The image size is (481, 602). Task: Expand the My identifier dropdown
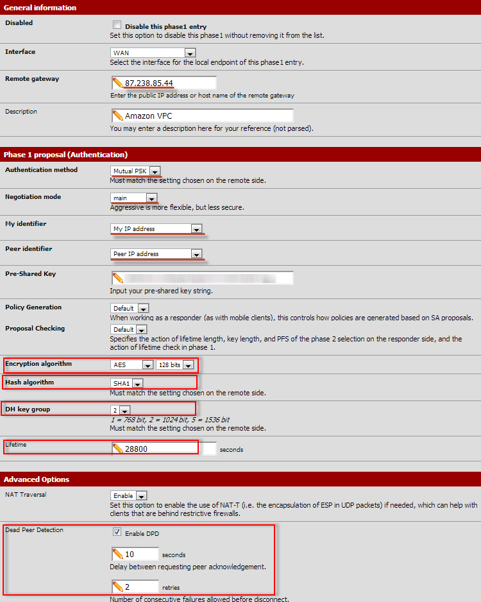[156, 229]
